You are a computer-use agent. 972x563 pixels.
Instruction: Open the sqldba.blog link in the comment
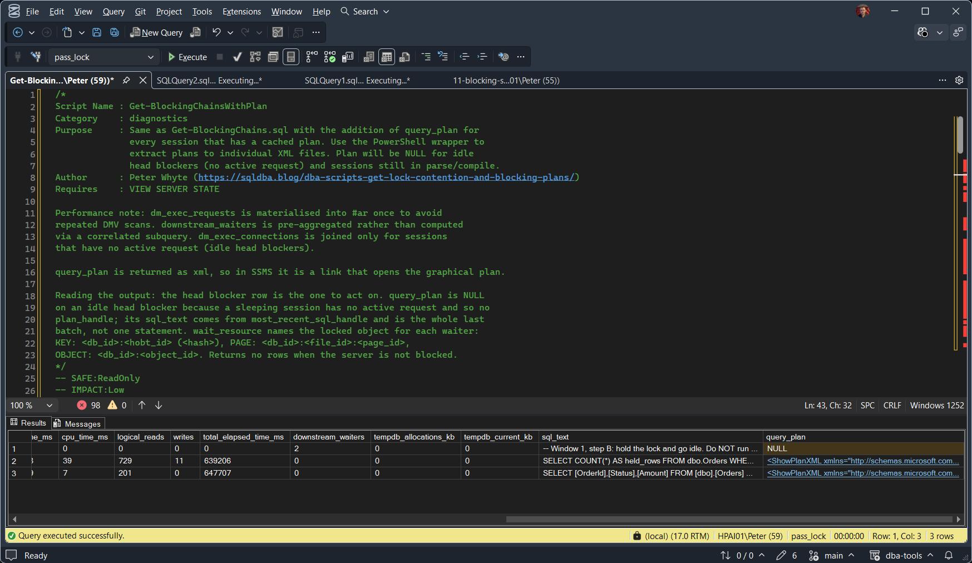coord(386,177)
